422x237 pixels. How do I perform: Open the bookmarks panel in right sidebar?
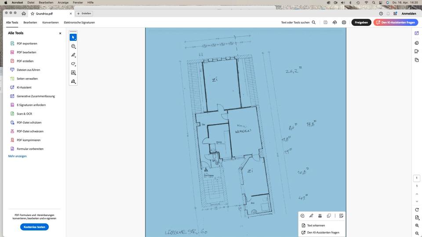(417, 51)
